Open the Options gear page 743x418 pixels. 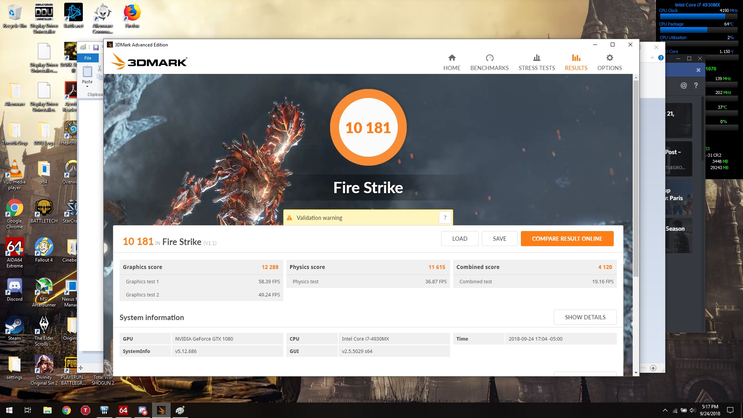(609, 62)
